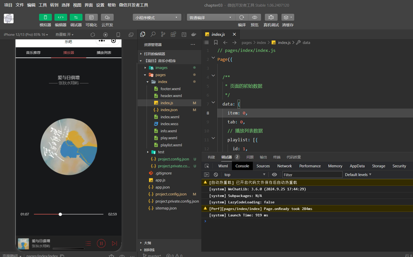Open the Default levels dropdown
Viewport: 413px width, 257px height.
[358, 174]
